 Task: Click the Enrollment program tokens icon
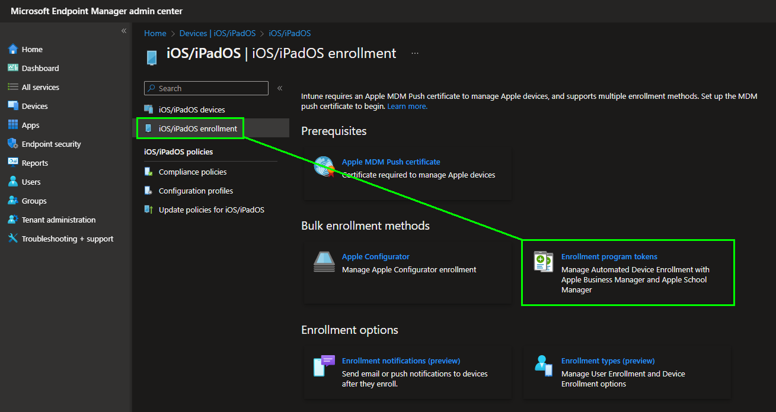(x=544, y=262)
